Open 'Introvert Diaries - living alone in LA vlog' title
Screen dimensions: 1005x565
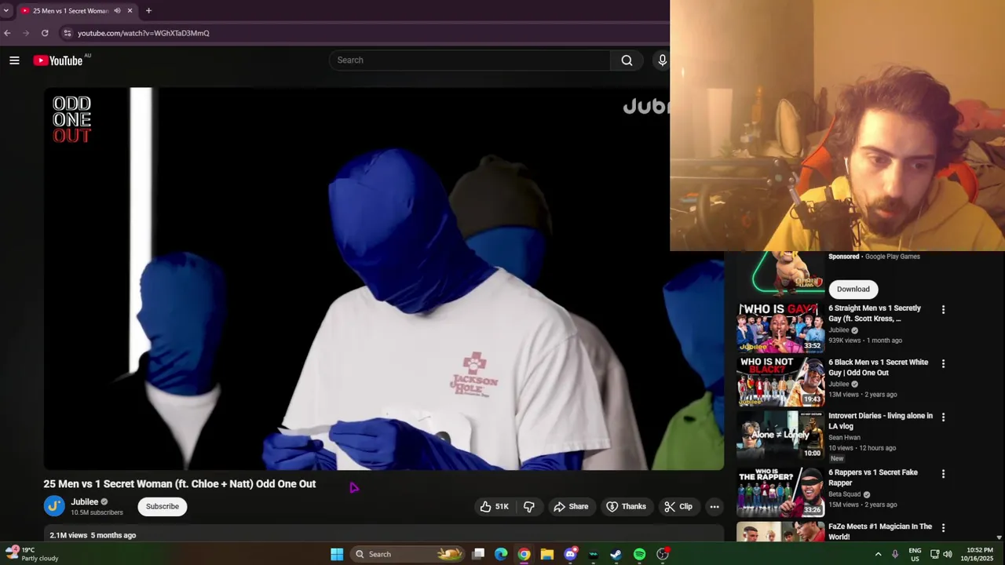pyautogui.click(x=880, y=421)
